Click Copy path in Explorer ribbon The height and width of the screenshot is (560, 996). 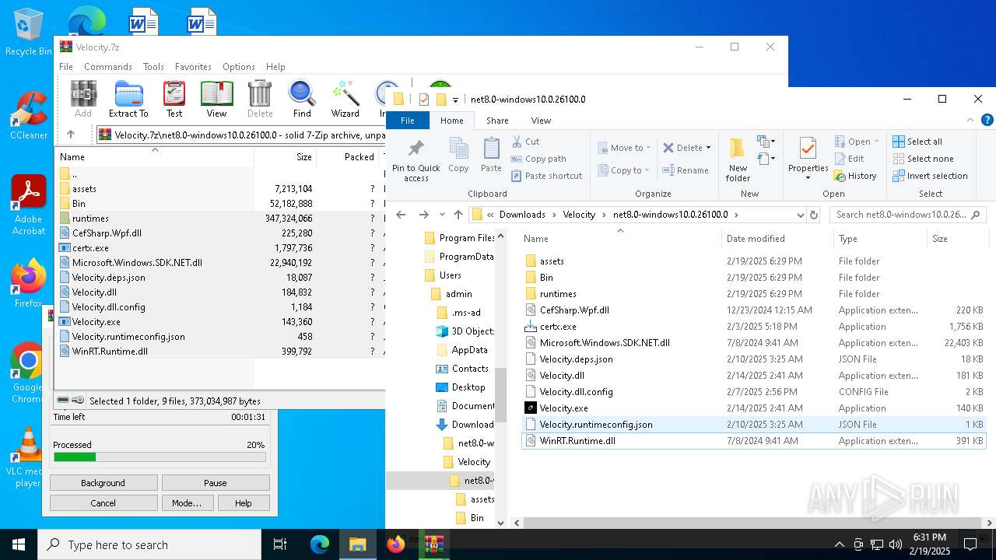coord(538,159)
